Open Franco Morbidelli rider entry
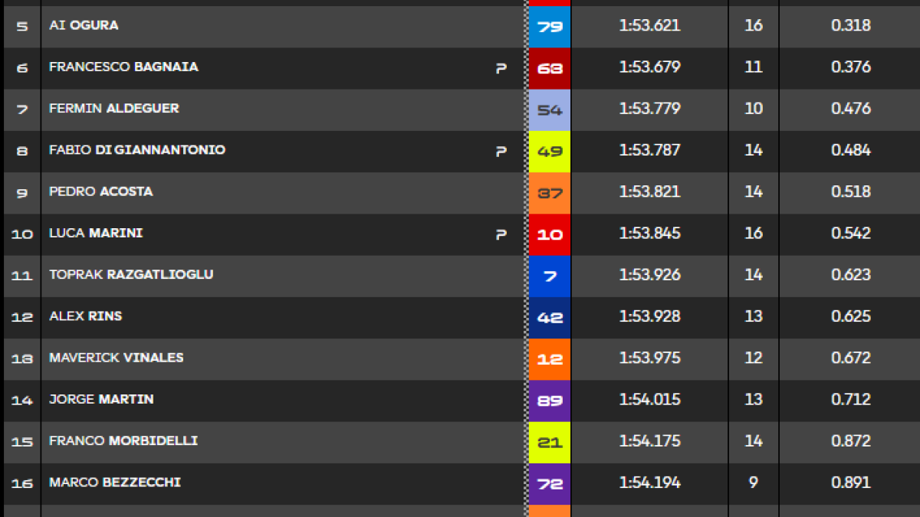The image size is (920, 517). pyautogui.click(x=123, y=440)
